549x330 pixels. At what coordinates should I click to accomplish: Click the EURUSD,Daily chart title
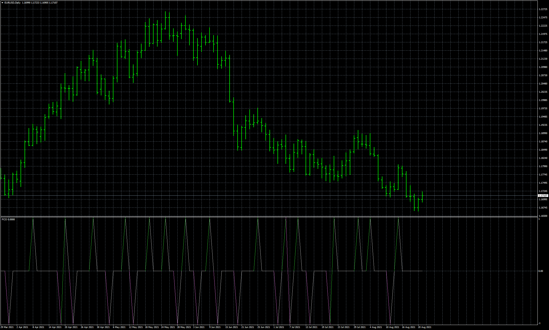coord(13,3)
